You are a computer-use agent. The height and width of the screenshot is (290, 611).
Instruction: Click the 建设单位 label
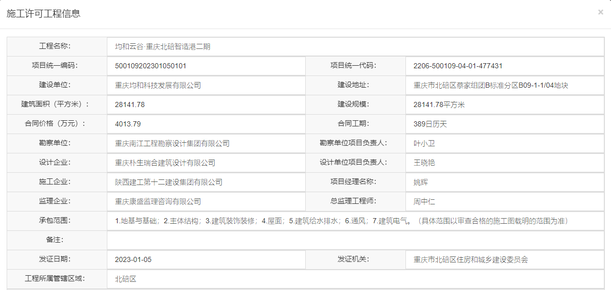(x=54, y=85)
